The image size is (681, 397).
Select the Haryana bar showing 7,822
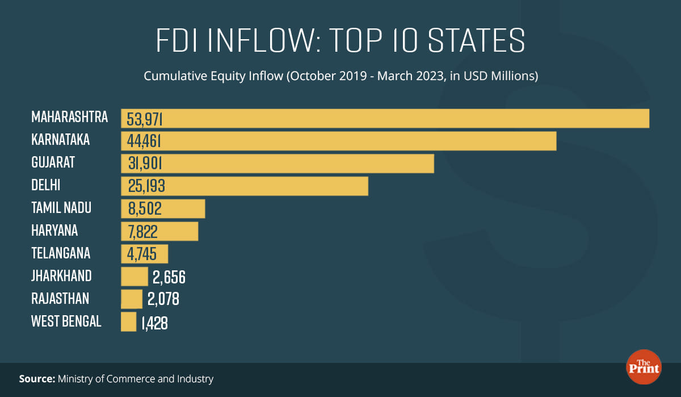pos(159,231)
